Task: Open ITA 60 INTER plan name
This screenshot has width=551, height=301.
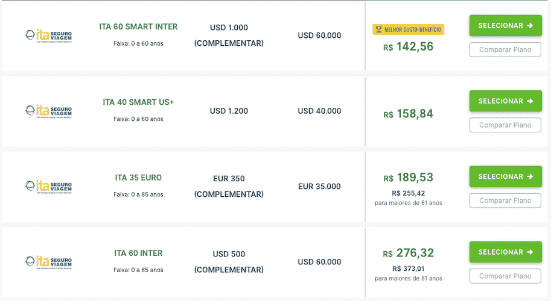Action: (138, 253)
